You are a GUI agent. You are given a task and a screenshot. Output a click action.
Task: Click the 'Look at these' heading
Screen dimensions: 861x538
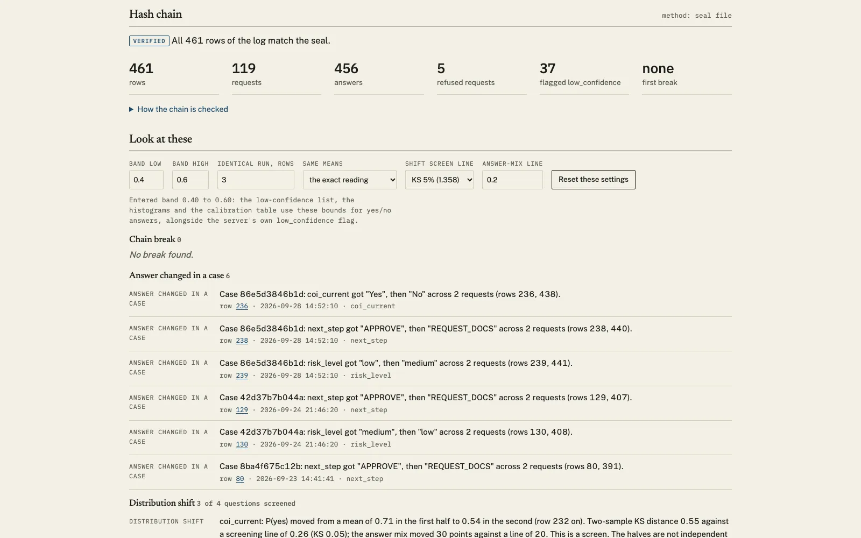coord(160,139)
